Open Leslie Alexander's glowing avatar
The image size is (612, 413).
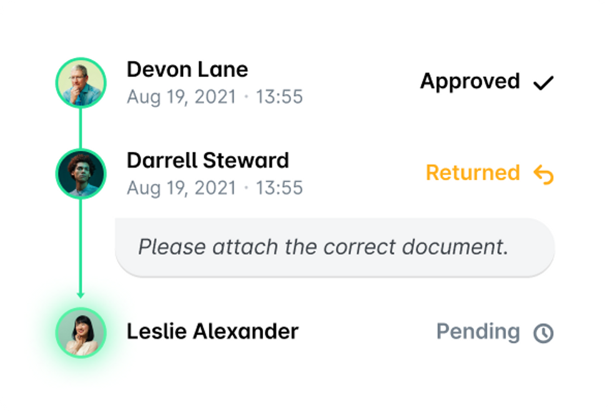(81, 333)
